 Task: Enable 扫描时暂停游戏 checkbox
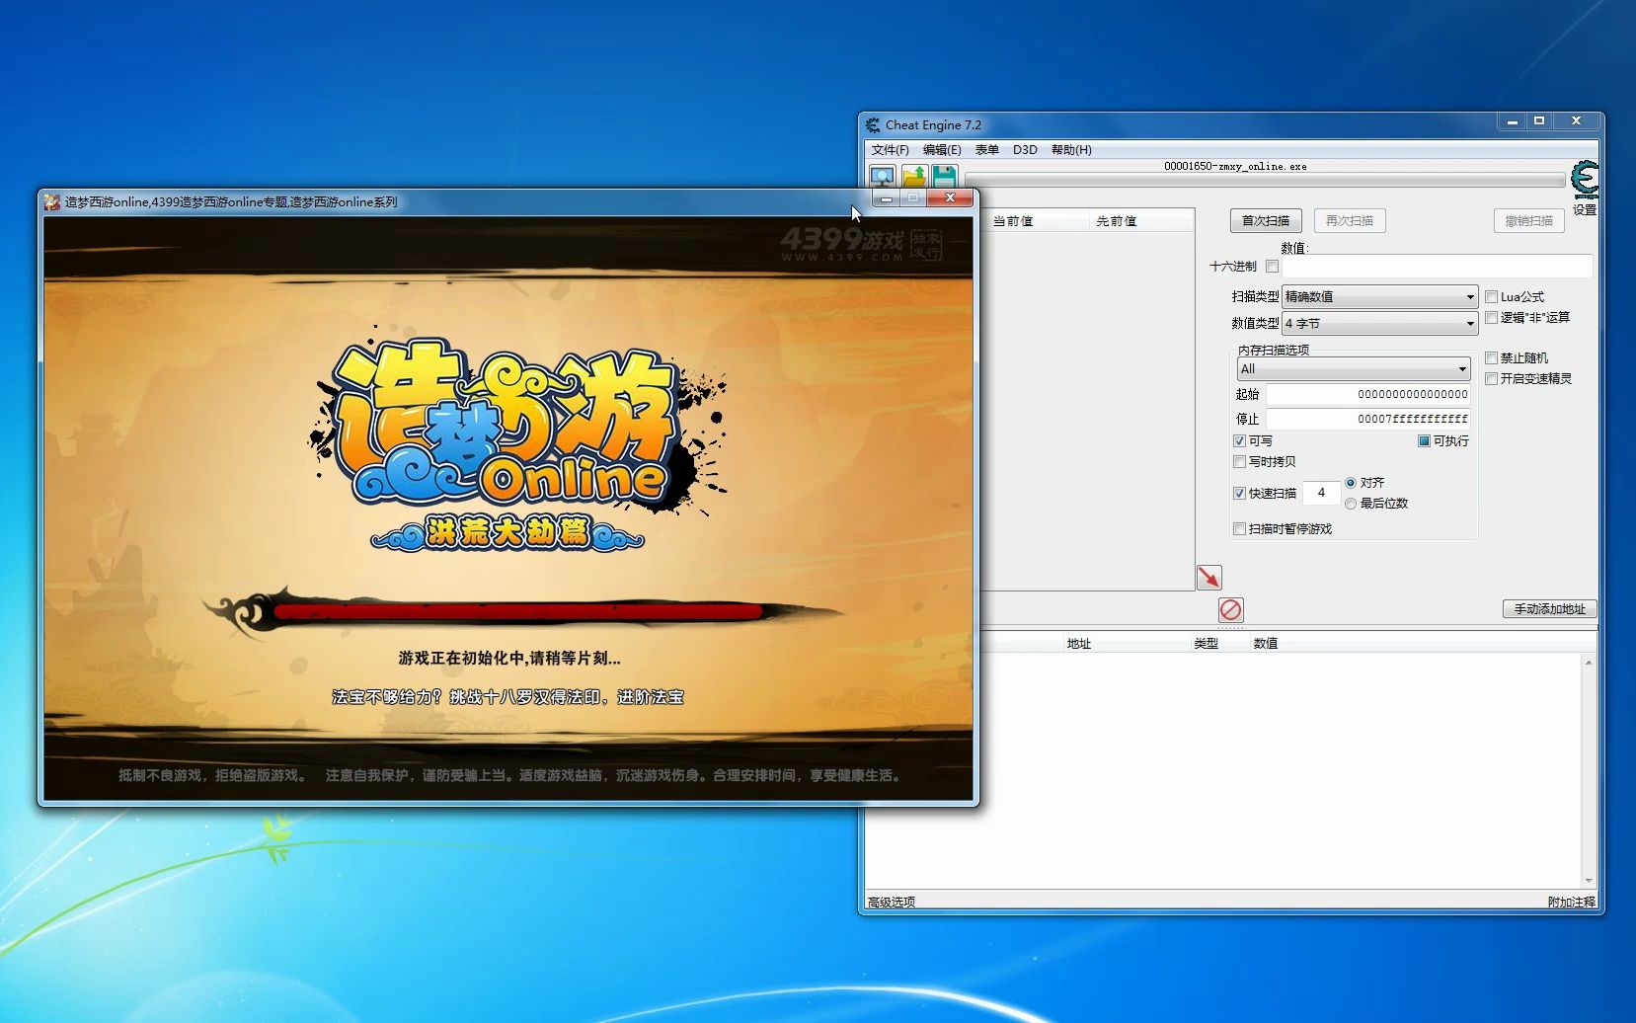click(1239, 528)
